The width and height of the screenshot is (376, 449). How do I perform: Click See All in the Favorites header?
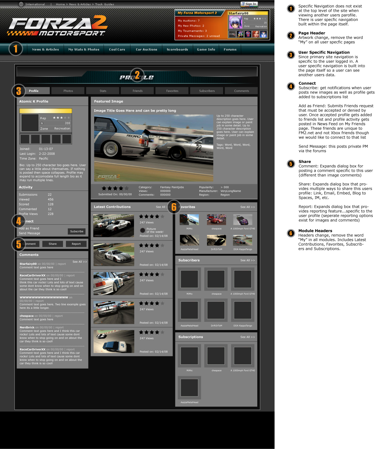point(248,207)
